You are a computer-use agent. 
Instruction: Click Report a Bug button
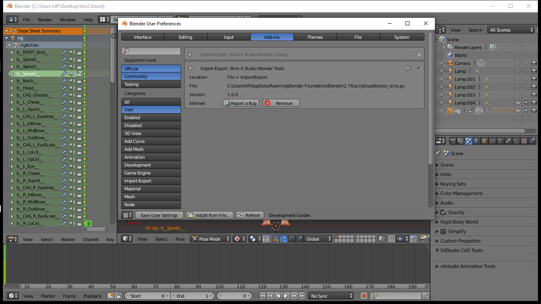(x=241, y=103)
